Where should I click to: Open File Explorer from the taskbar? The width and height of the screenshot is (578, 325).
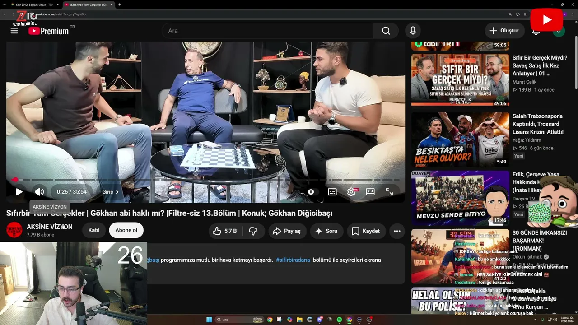(299, 320)
